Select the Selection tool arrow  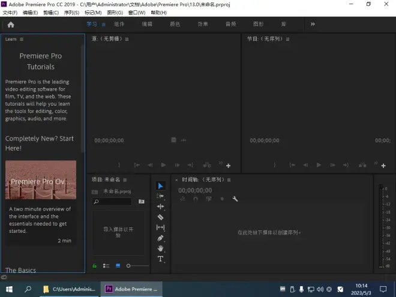point(160,186)
